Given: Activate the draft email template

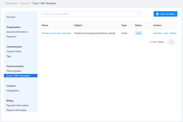Looking at the screenshot, I should tap(157, 33).
